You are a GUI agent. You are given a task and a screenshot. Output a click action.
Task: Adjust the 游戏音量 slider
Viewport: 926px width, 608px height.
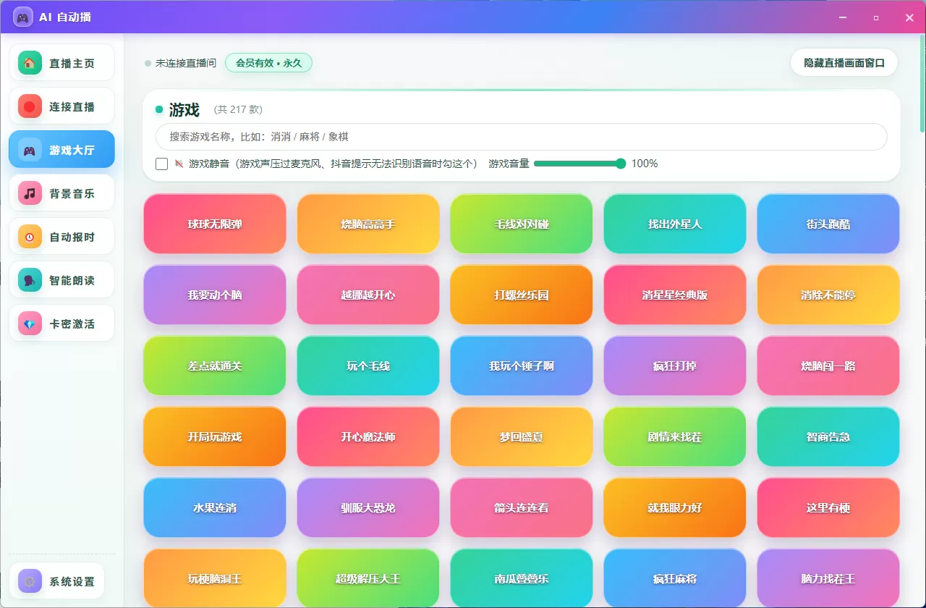click(579, 164)
